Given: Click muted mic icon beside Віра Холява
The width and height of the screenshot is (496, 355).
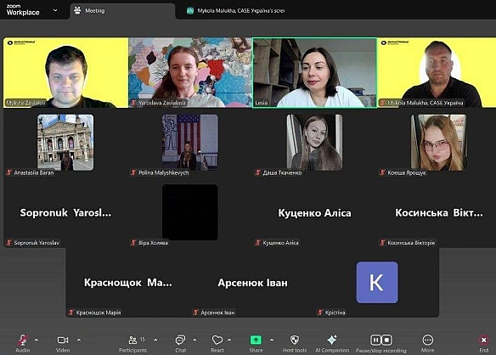Looking at the screenshot, I should point(133,243).
